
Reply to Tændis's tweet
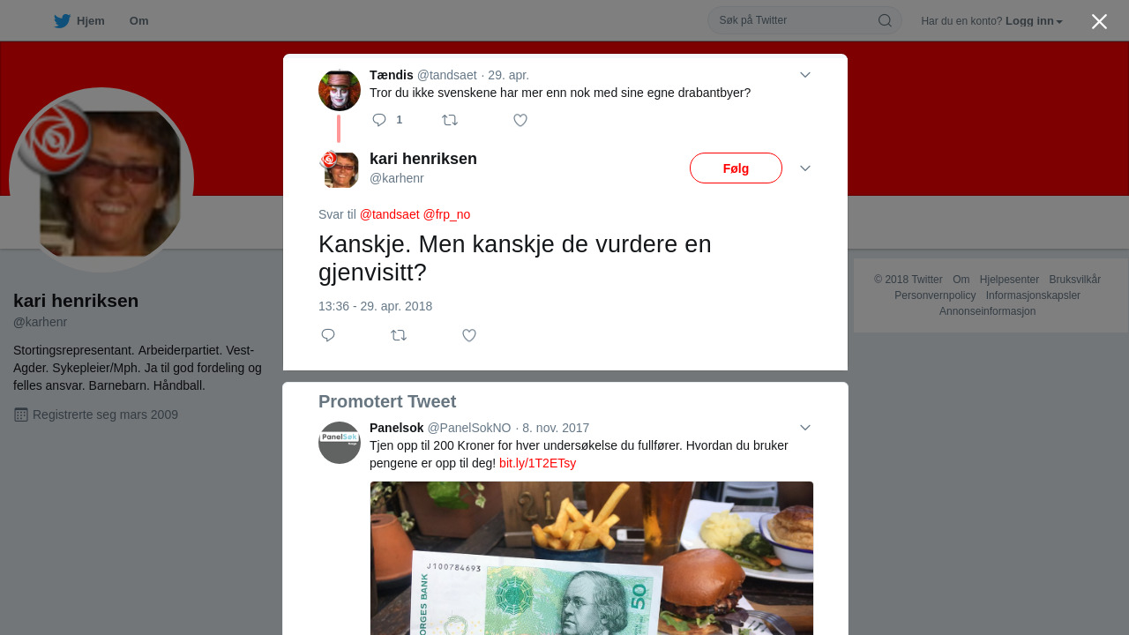click(x=379, y=120)
